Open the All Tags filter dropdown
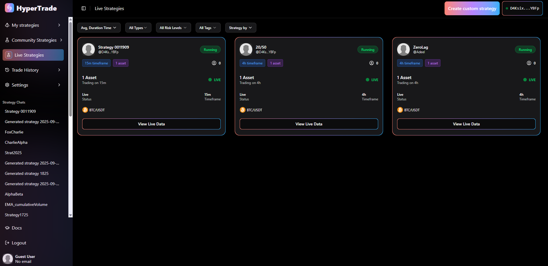The height and width of the screenshot is (266, 548). [x=208, y=28]
